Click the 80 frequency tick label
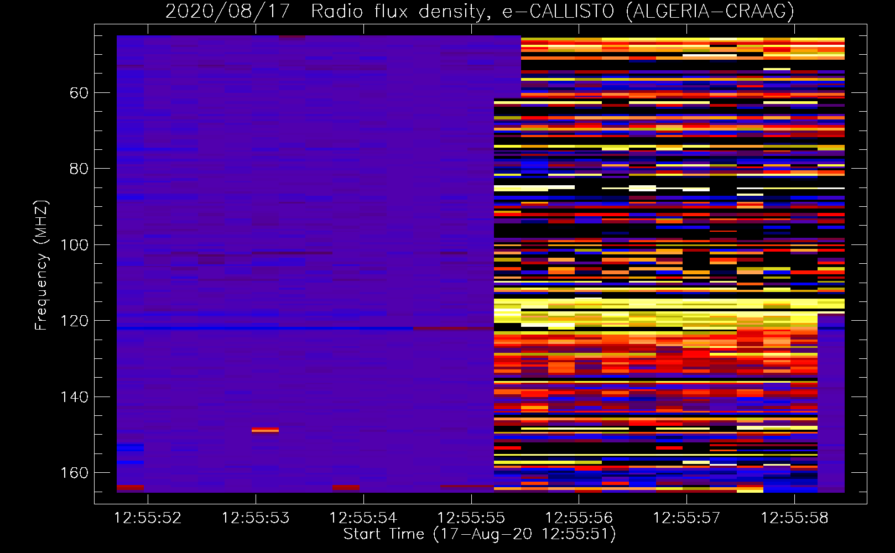 click(79, 169)
